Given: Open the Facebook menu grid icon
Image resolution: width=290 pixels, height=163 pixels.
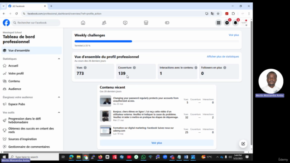Looking at the screenshot, I should coord(218,23).
